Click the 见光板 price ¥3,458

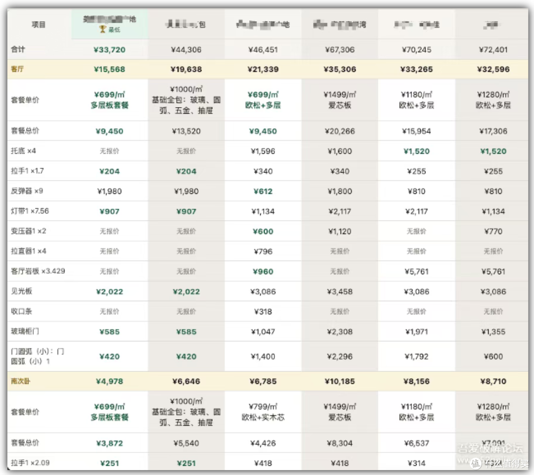[340, 292]
